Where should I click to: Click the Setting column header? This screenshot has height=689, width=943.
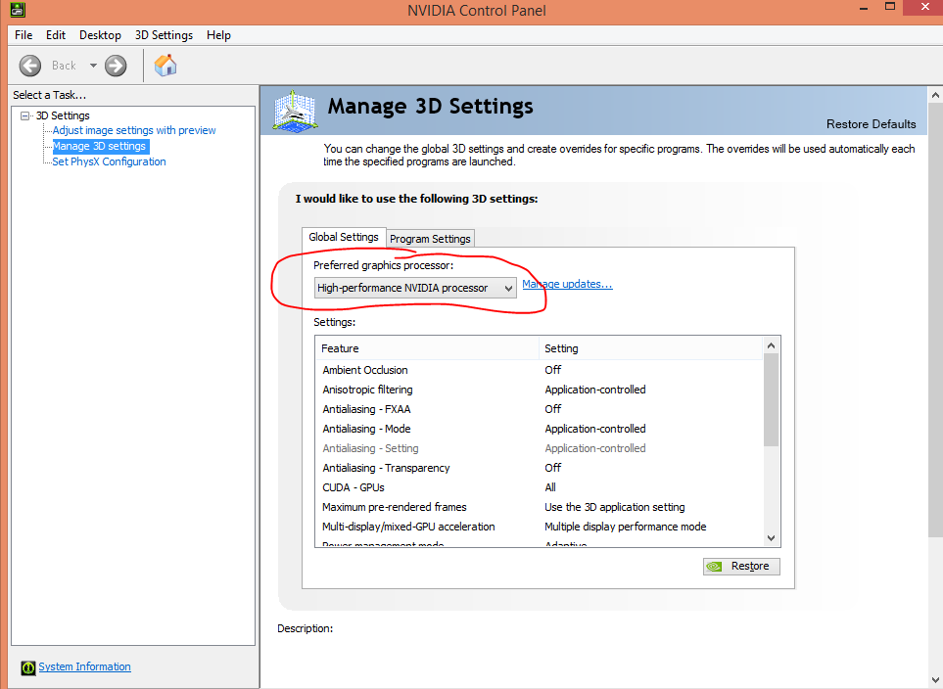coord(651,348)
